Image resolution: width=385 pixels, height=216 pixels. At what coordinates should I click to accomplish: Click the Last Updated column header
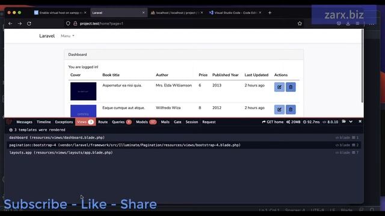[256, 75]
